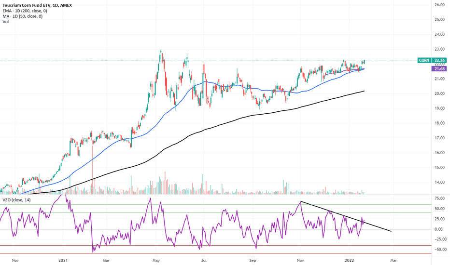Click the Mar 2022 time axis label

[x=394, y=260]
